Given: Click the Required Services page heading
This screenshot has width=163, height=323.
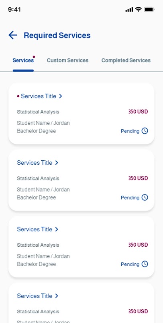Looking at the screenshot, I should (x=57, y=36).
